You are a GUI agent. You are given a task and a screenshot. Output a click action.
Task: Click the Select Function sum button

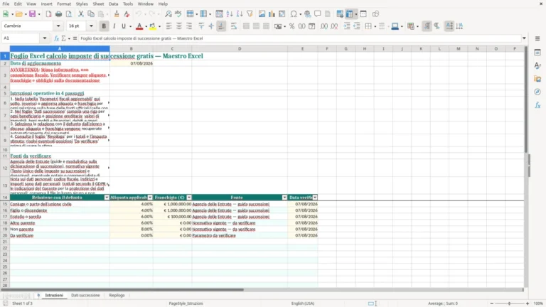64,38
